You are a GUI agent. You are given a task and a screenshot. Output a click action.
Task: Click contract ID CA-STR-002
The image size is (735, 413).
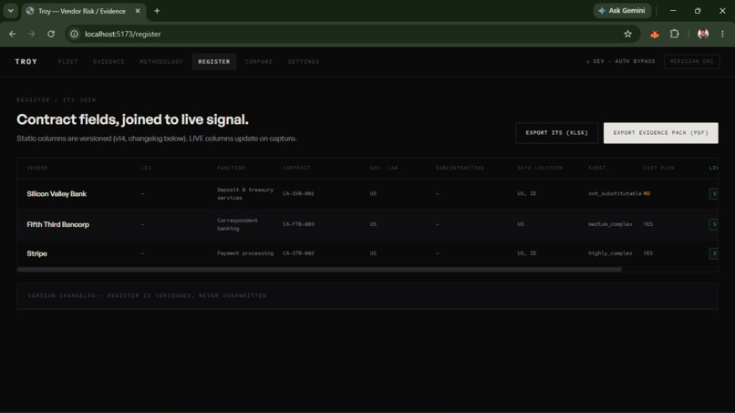coord(298,253)
